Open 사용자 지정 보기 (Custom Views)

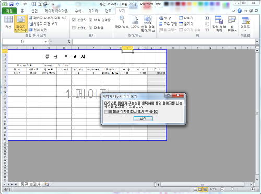pos(43,24)
